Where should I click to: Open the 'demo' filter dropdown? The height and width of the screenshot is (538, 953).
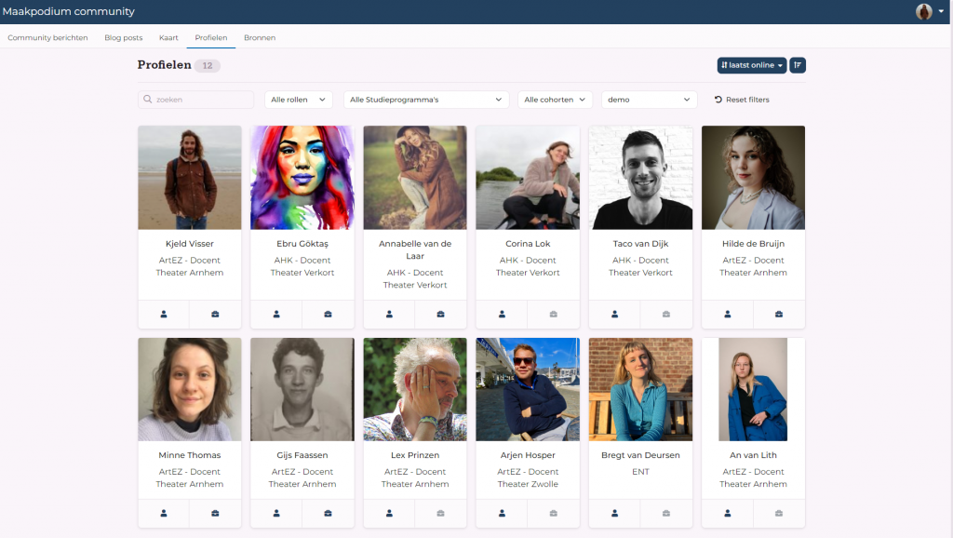pos(649,100)
